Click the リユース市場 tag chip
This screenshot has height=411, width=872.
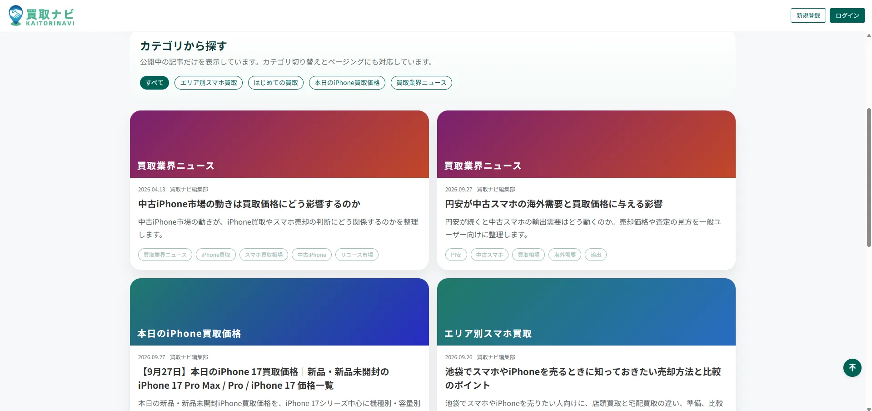point(357,255)
